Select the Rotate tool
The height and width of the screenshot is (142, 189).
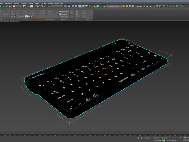(x=7, y=6)
